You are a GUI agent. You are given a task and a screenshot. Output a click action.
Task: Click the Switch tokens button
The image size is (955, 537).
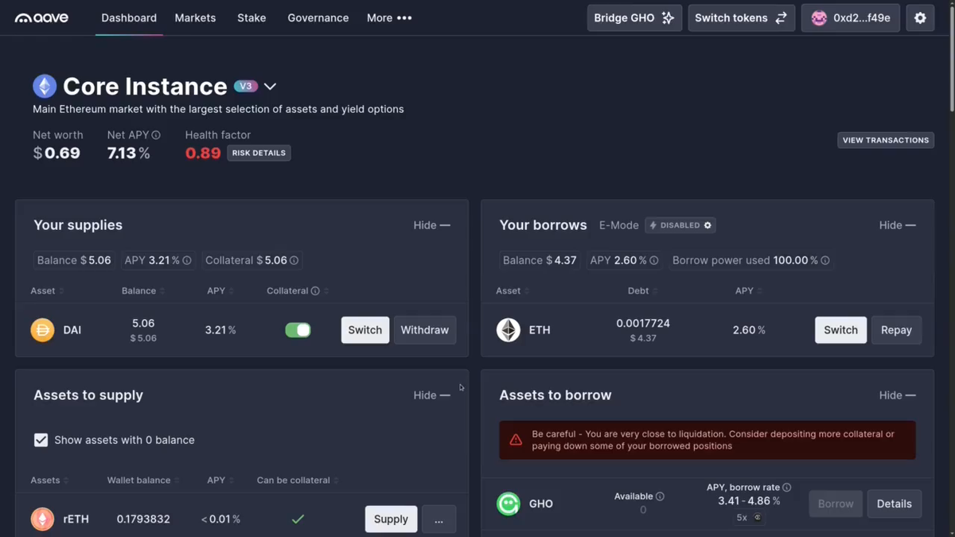[x=741, y=18]
